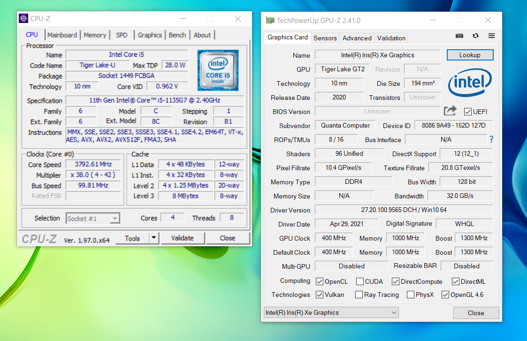
Task: Select the Graphics Card tab in GPU-Z
Action: (287, 38)
